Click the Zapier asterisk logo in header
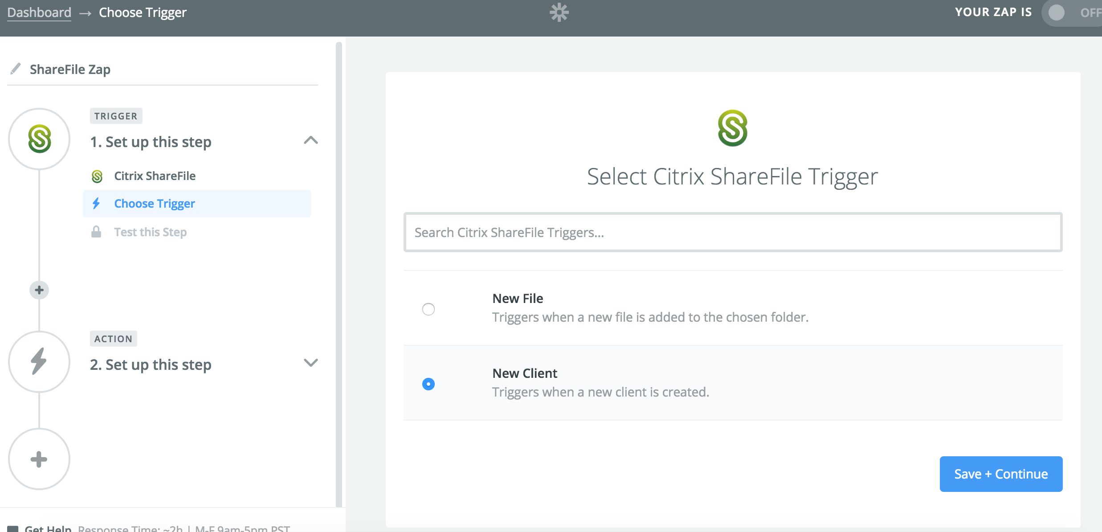Screen dimensions: 1102x532 click(x=559, y=12)
